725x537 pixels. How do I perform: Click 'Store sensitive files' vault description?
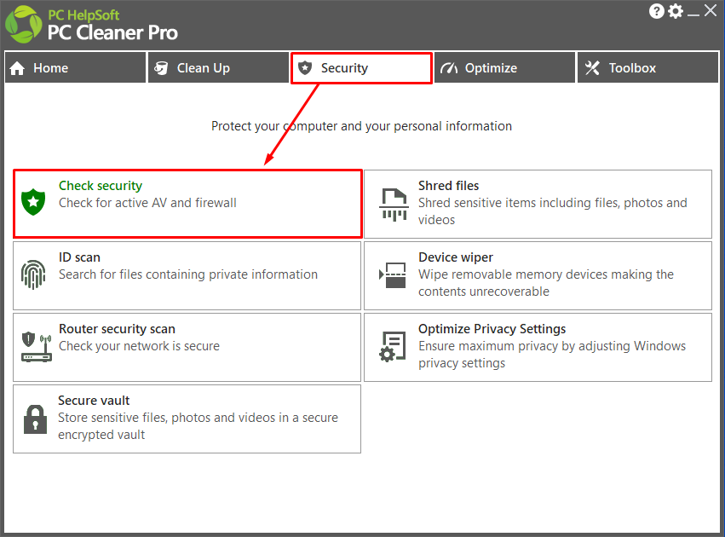click(198, 426)
